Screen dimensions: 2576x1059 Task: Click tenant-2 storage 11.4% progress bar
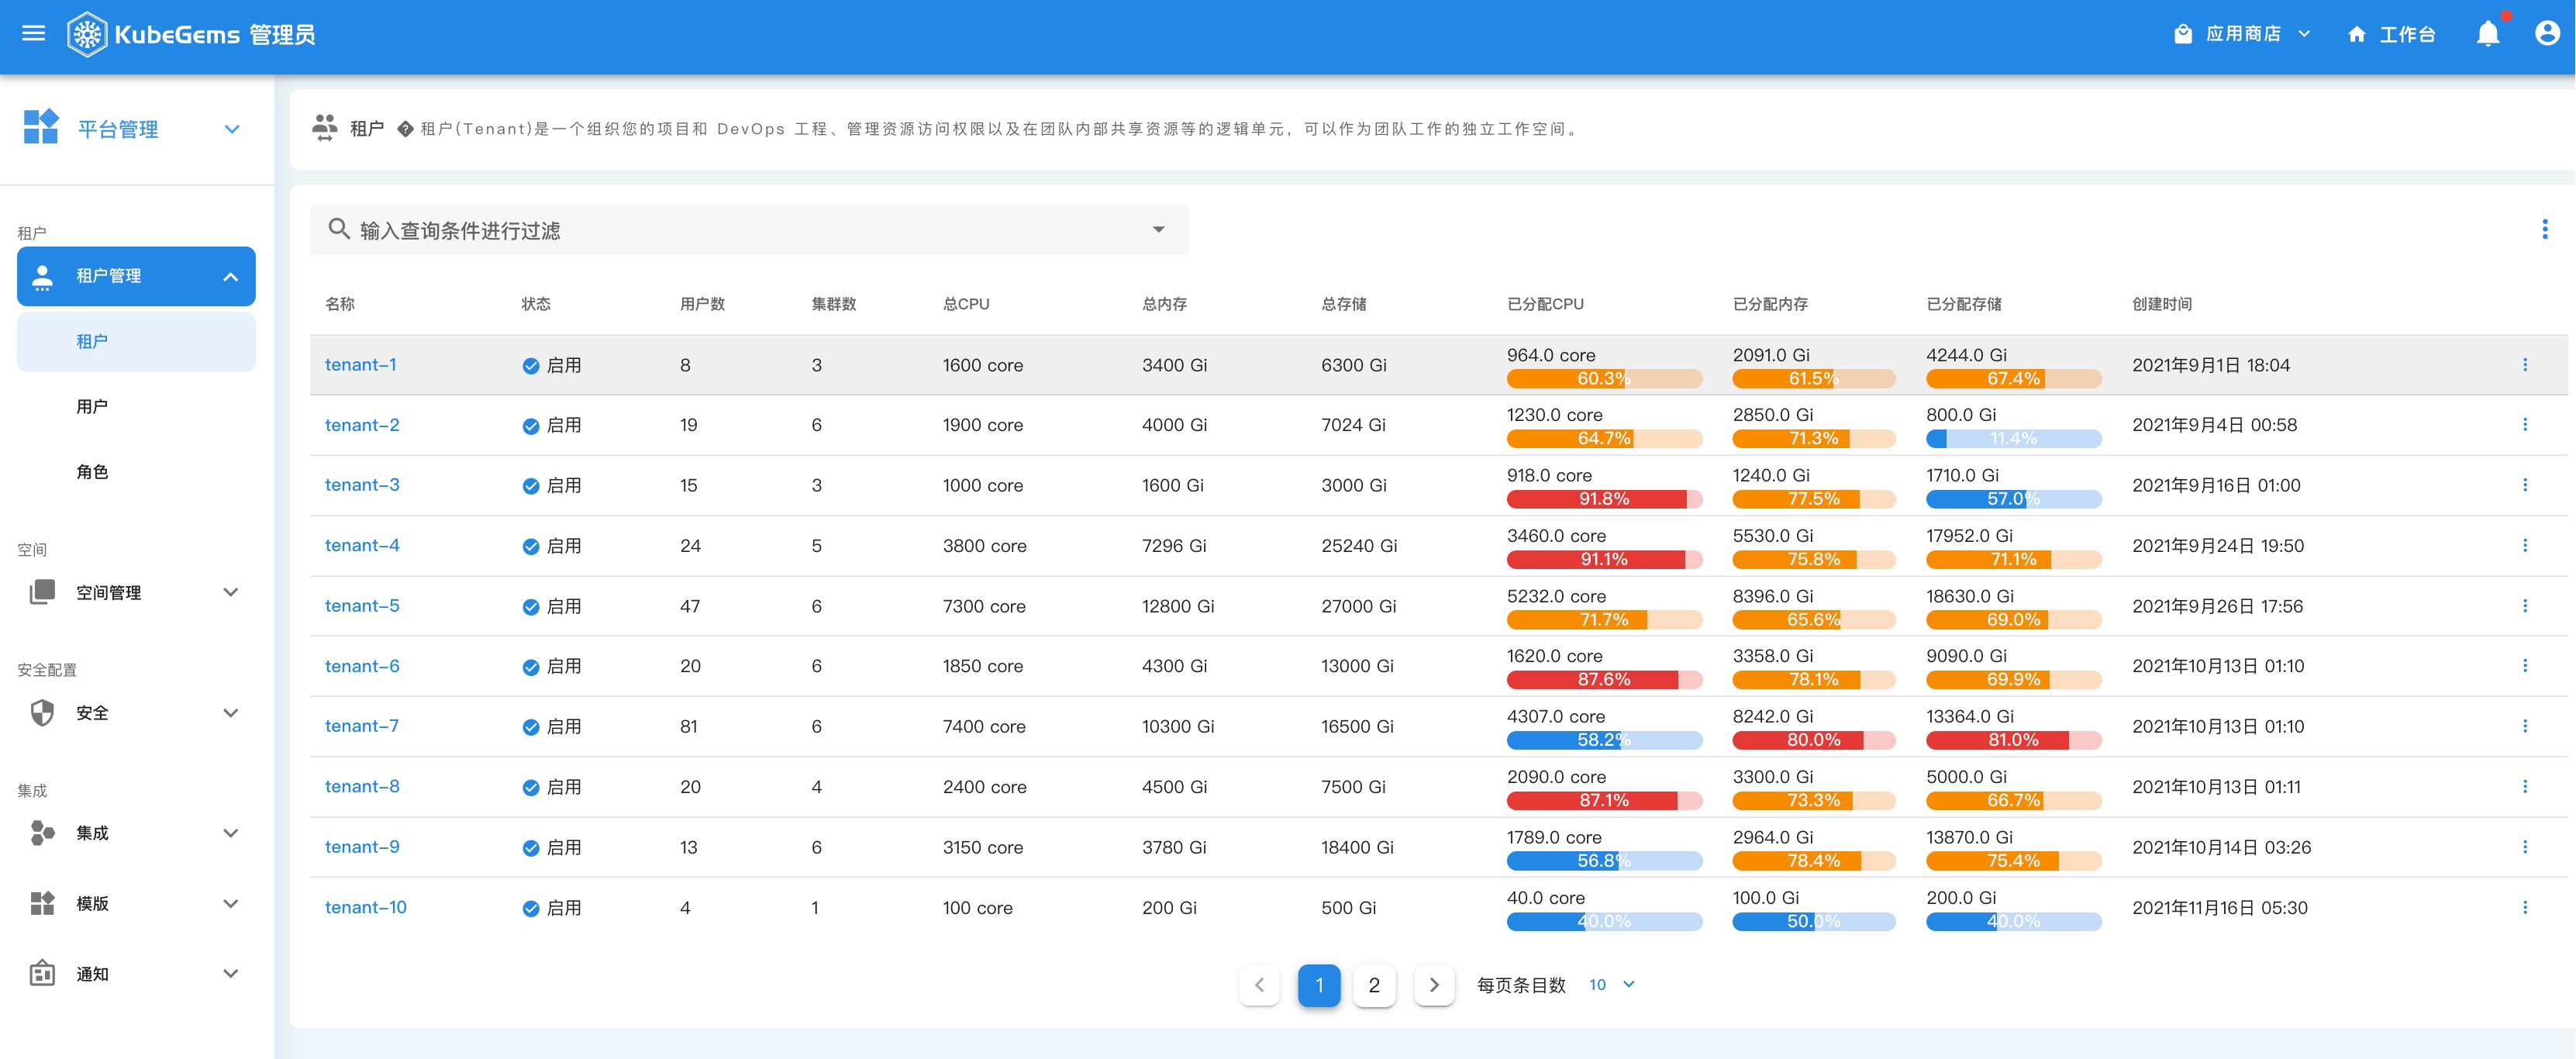tap(2013, 438)
